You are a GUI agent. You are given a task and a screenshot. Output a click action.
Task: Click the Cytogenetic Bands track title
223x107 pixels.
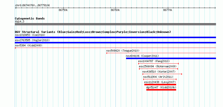tap(30, 18)
